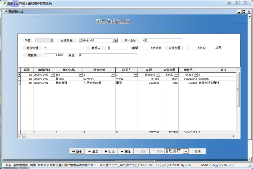Click the grid's horizontal scrollbar thumb
This screenshot has width=253, height=169.
[x=24, y=136]
